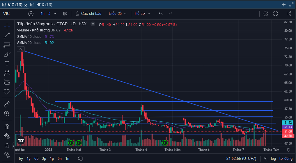Toggle magnet mode for drawings
Screen dimensions: 296x163
7,126
